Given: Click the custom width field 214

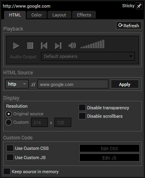Looking at the screenshot, I should 39,123.
